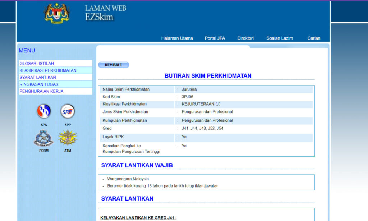Image resolution: width=368 pixels, height=221 pixels.
Task: Select the scheme code 3PJ06
Action: (188, 97)
